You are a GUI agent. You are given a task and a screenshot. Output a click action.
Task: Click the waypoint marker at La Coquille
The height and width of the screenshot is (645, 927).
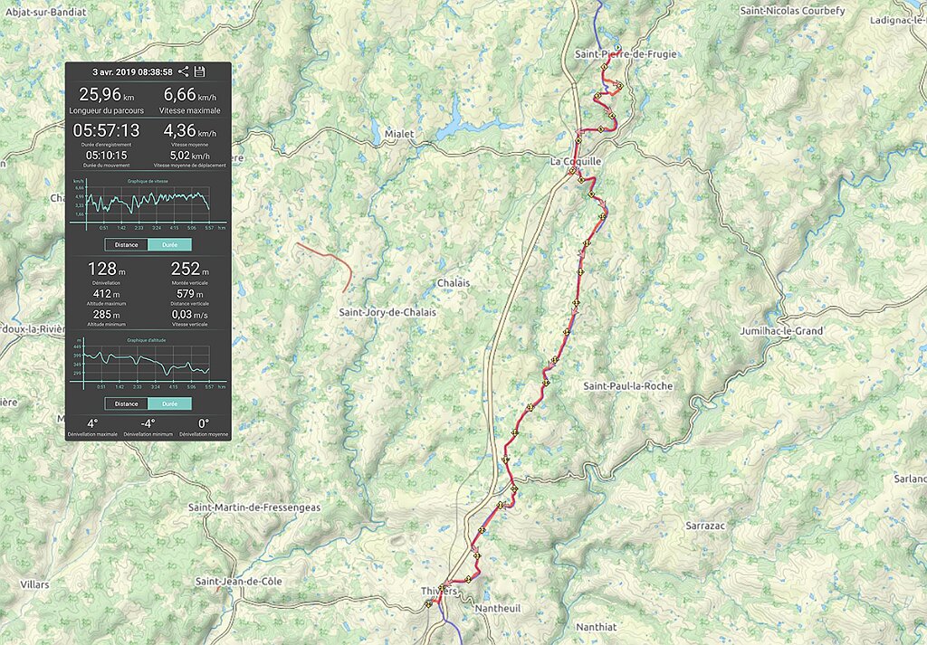[572, 171]
